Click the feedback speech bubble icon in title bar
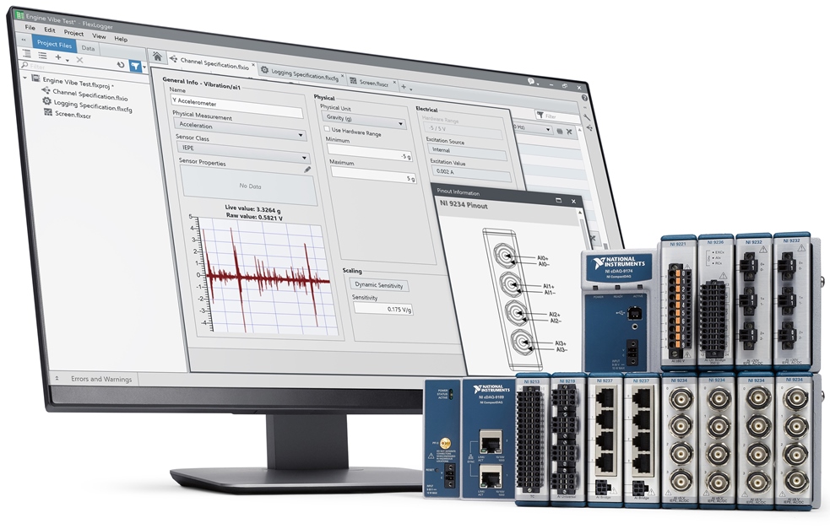The height and width of the screenshot is (529, 830). pos(531,81)
